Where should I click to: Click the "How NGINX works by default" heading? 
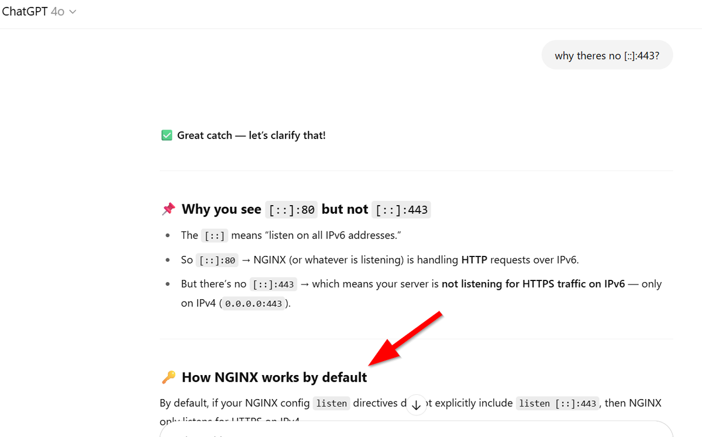click(x=274, y=377)
